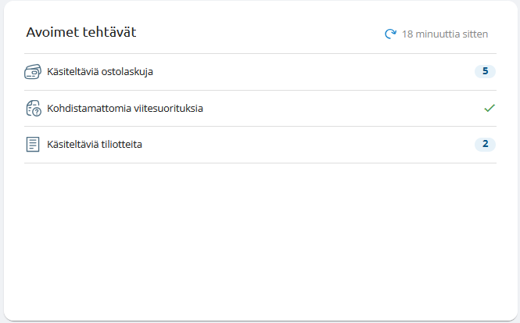Click the '18 minuuttia sitten' timestamp text
Viewport: 520px width, 323px height.
(445, 34)
